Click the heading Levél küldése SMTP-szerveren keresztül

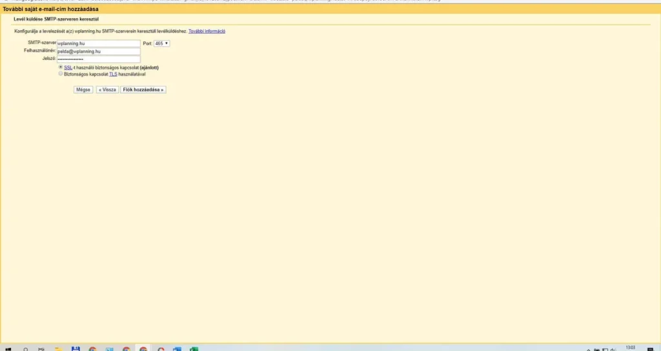pos(56,19)
